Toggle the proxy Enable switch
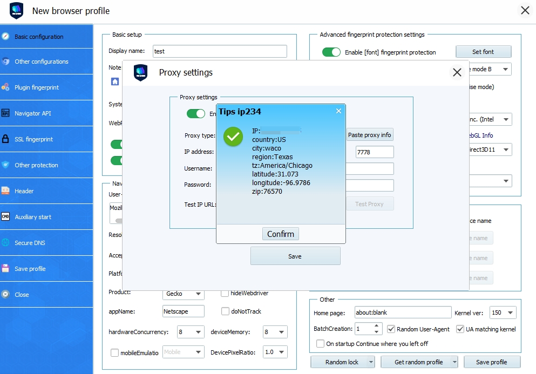 click(x=196, y=113)
